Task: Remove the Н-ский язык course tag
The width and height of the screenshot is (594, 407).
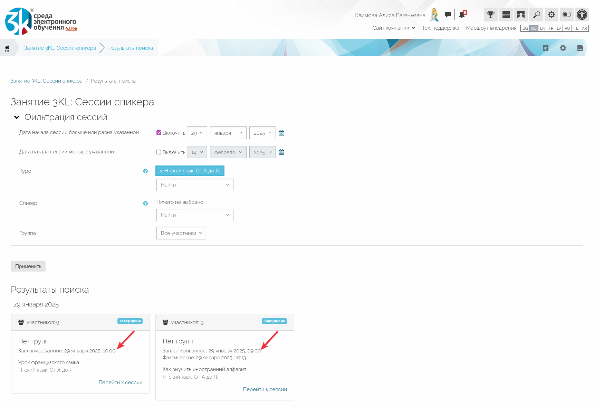Action: 161,171
